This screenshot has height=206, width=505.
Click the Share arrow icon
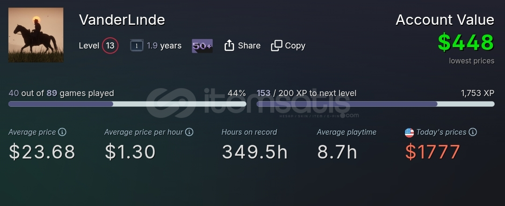pos(229,46)
